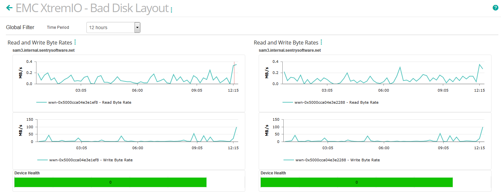The image size is (501, 194).
Task: Select 12 hours in the time period selector
Action: [x=98, y=27]
